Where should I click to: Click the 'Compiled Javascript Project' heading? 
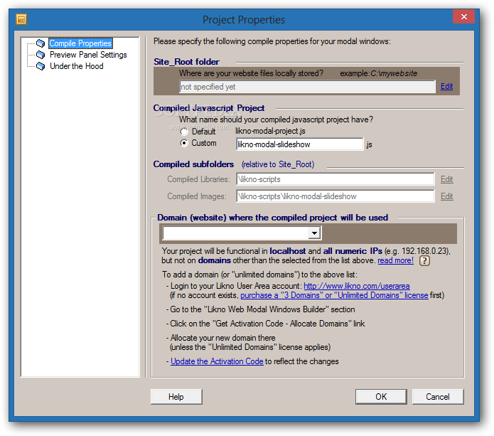209,108
